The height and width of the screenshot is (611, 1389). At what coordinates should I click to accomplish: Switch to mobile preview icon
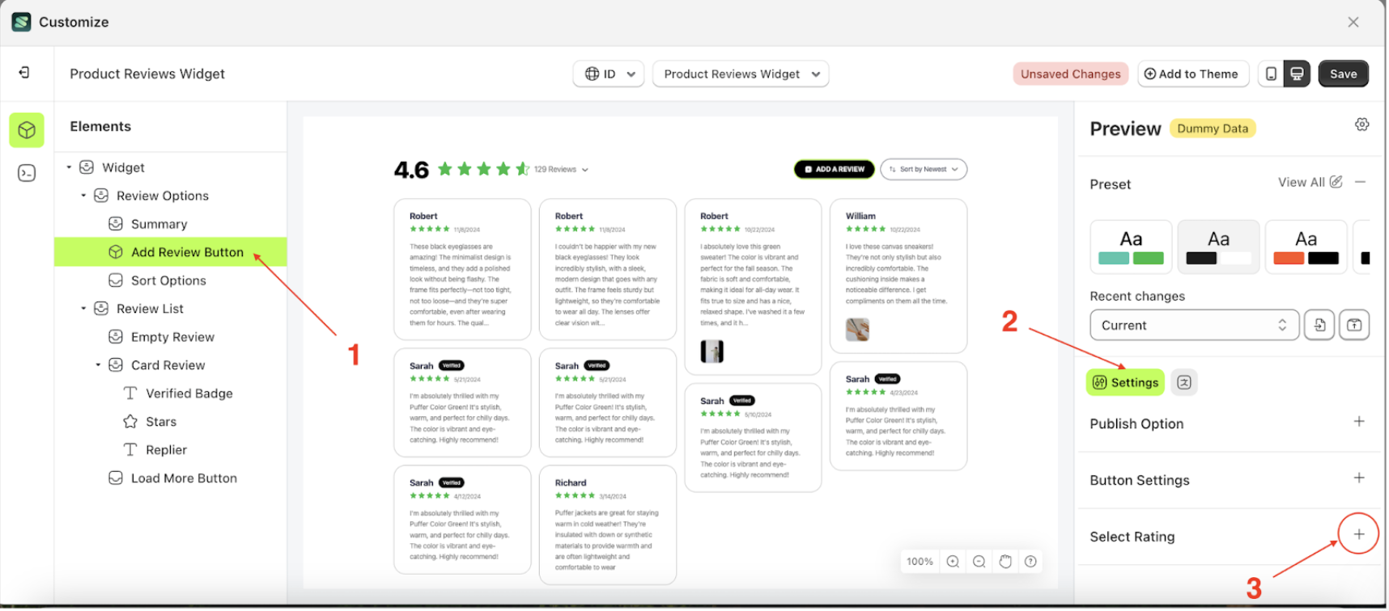click(1271, 74)
